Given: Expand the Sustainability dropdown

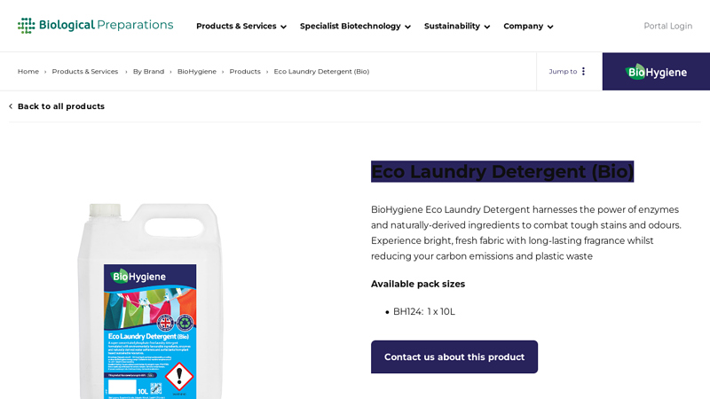Looking at the screenshot, I should coord(456,27).
